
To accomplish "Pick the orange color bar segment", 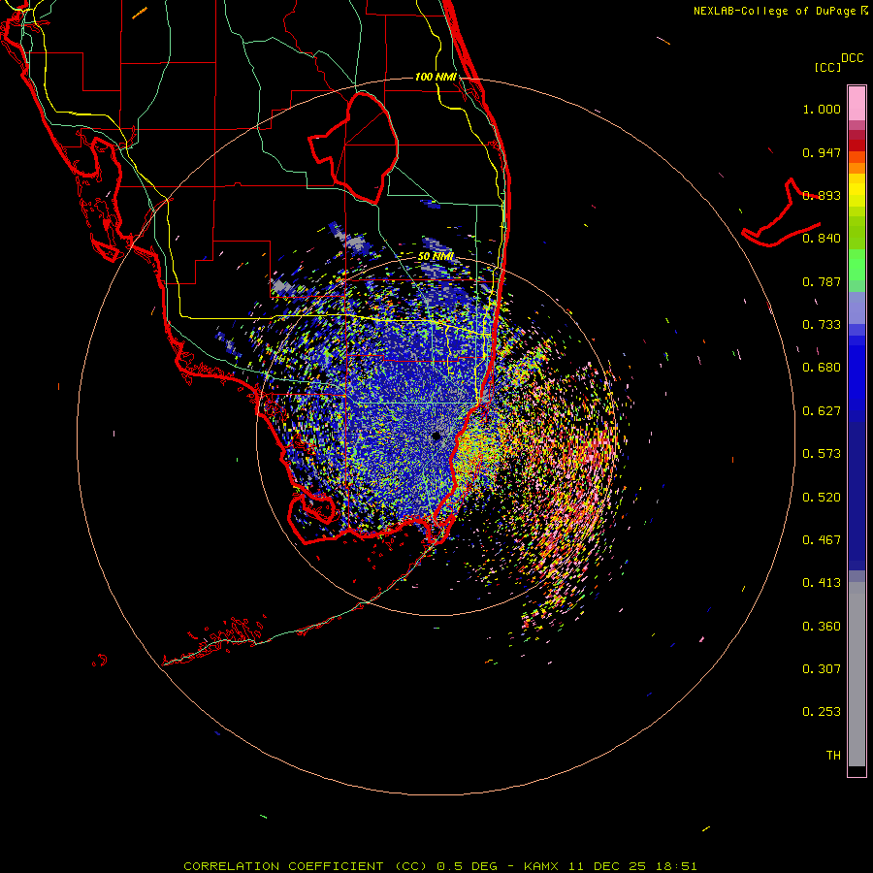I will [857, 169].
